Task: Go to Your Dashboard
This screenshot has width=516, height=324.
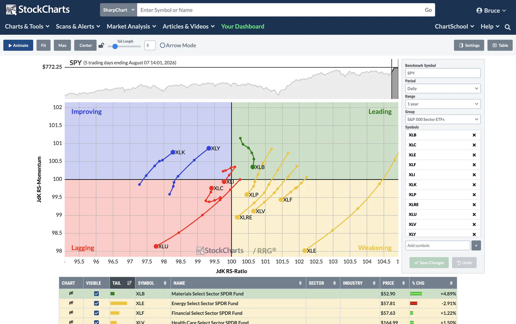Action: pos(243,26)
